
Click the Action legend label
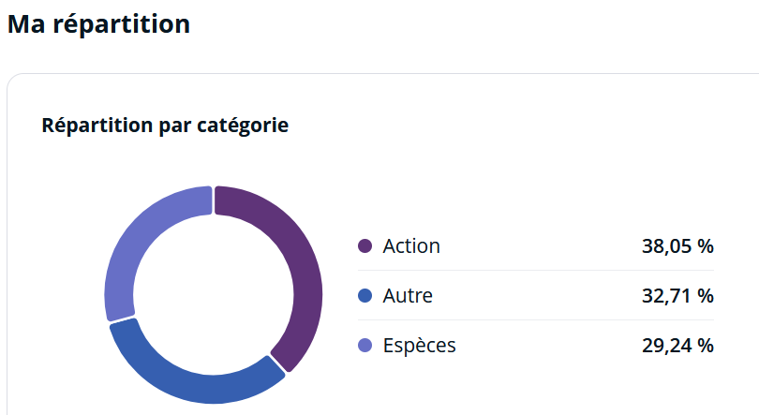pos(411,246)
